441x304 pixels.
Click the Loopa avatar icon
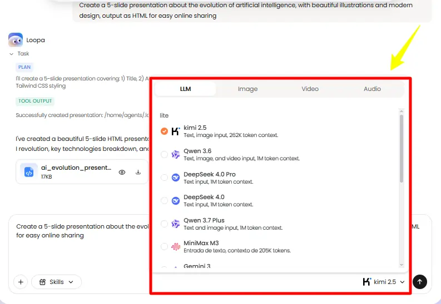tap(16, 40)
